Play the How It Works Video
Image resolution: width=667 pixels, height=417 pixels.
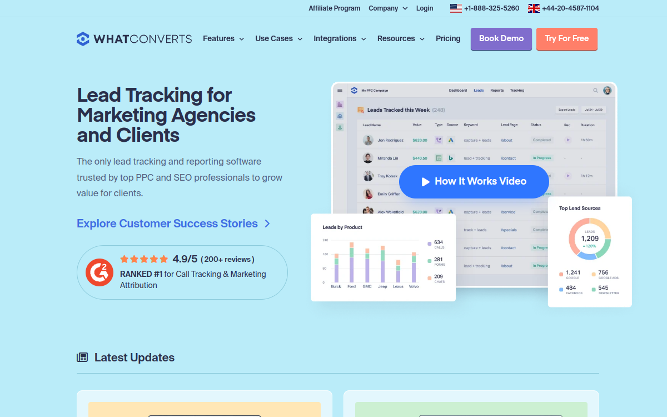[x=474, y=182]
